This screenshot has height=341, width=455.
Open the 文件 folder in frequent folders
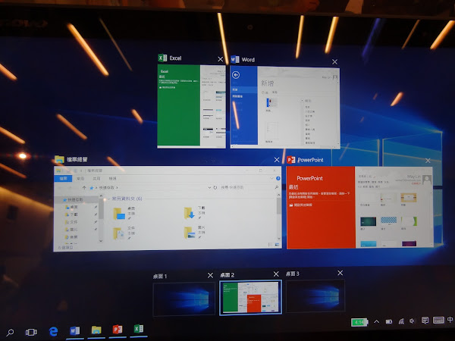124,233
